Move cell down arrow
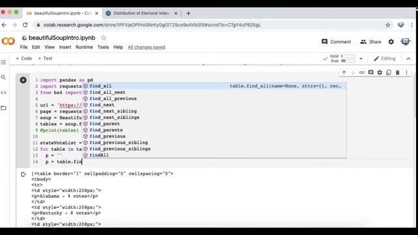The height and width of the screenshot is (235, 418). pyautogui.click(x=353, y=72)
